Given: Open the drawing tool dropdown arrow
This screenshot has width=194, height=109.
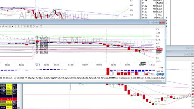Looking at the screenshot, I should click(6, 26).
